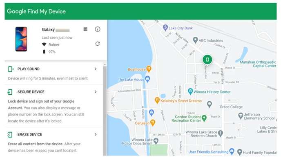Click the device info icon
Image resolution: width=283 pixels, height=160 pixels.
click(98, 29)
